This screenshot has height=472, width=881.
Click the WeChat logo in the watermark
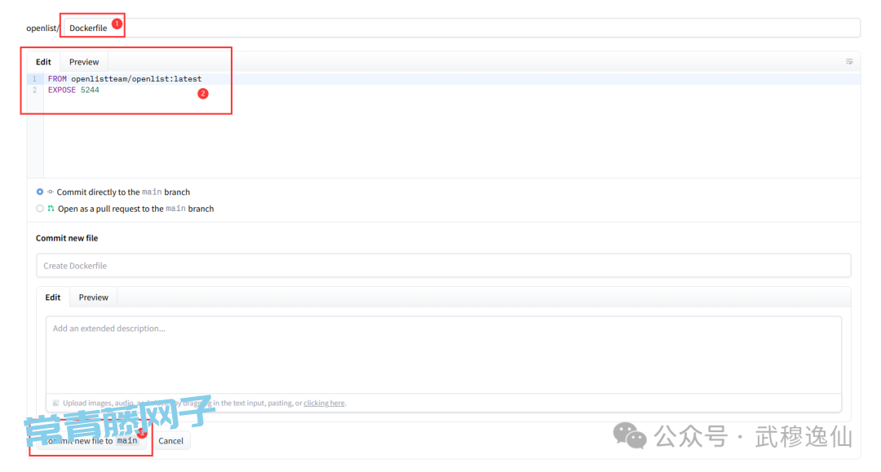[x=630, y=435]
